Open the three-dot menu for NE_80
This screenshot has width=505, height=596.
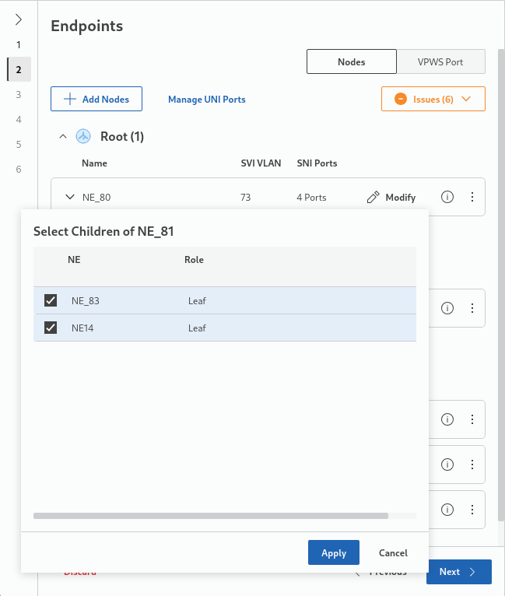[x=472, y=198]
